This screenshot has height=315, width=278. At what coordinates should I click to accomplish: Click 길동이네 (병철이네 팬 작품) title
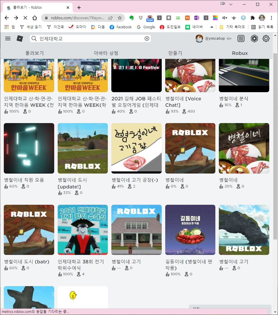(189, 265)
